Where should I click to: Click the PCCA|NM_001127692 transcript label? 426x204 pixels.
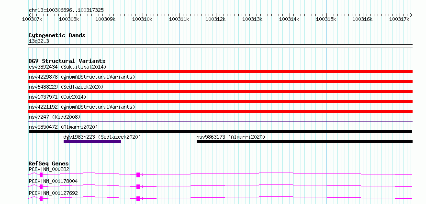coord(53,193)
